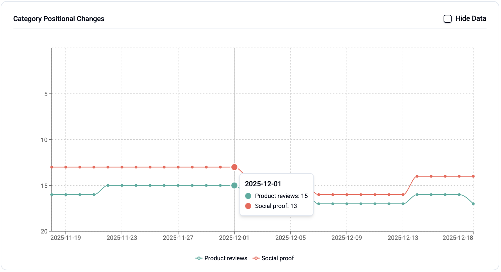The image size is (501, 272).
Task: Click the Product reviews point on 2025-11-23
Action: [122, 186]
